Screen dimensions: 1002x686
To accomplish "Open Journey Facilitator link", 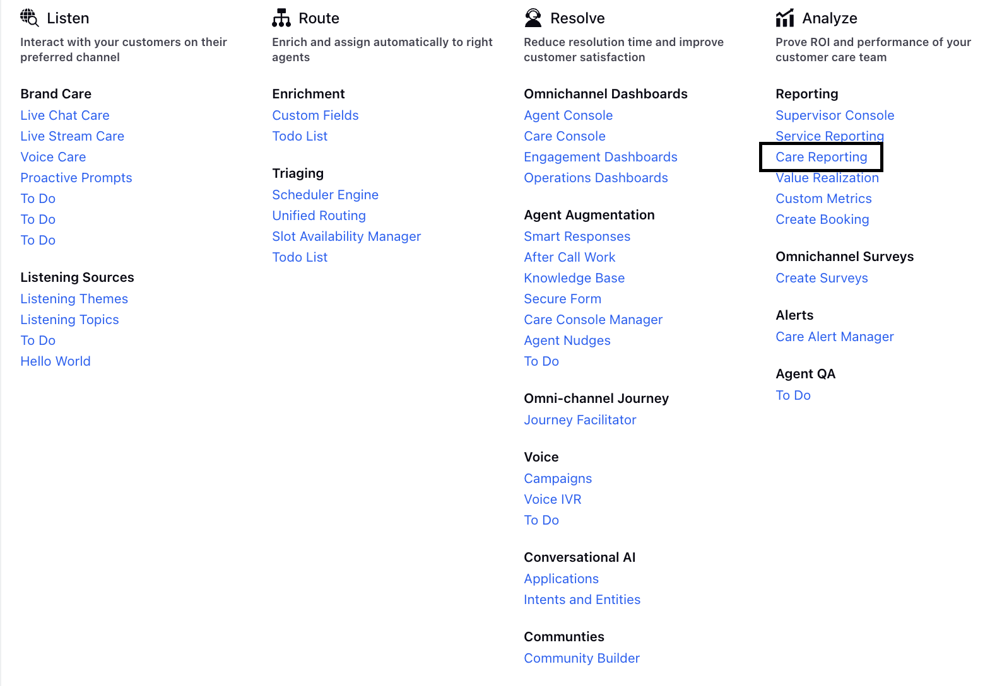I will click(580, 420).
